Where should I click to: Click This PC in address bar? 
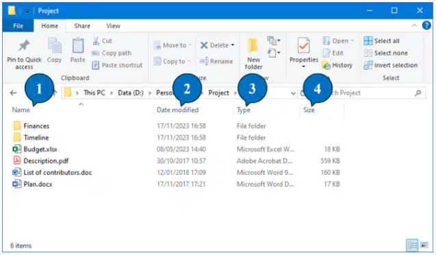[x=94, y=93]
